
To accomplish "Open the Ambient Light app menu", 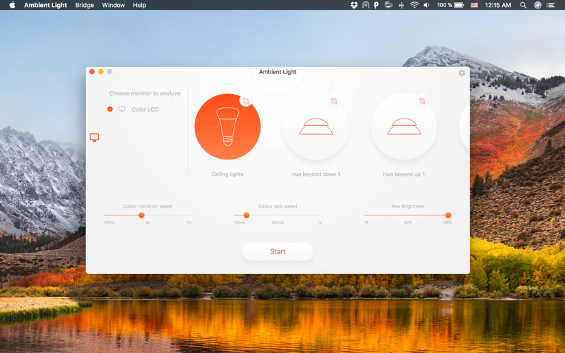I will tap(45, 5).
